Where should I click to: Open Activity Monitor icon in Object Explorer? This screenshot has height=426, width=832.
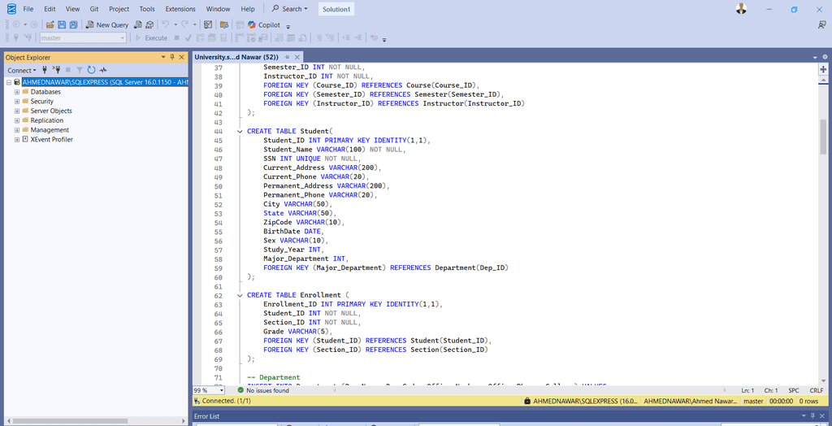tap(103, 70)
